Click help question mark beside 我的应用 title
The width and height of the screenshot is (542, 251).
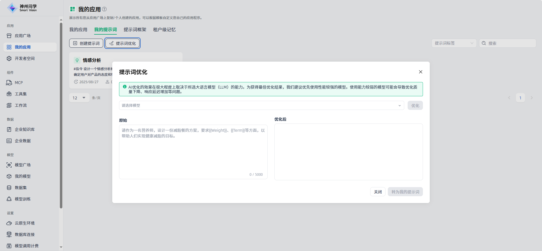104,9
